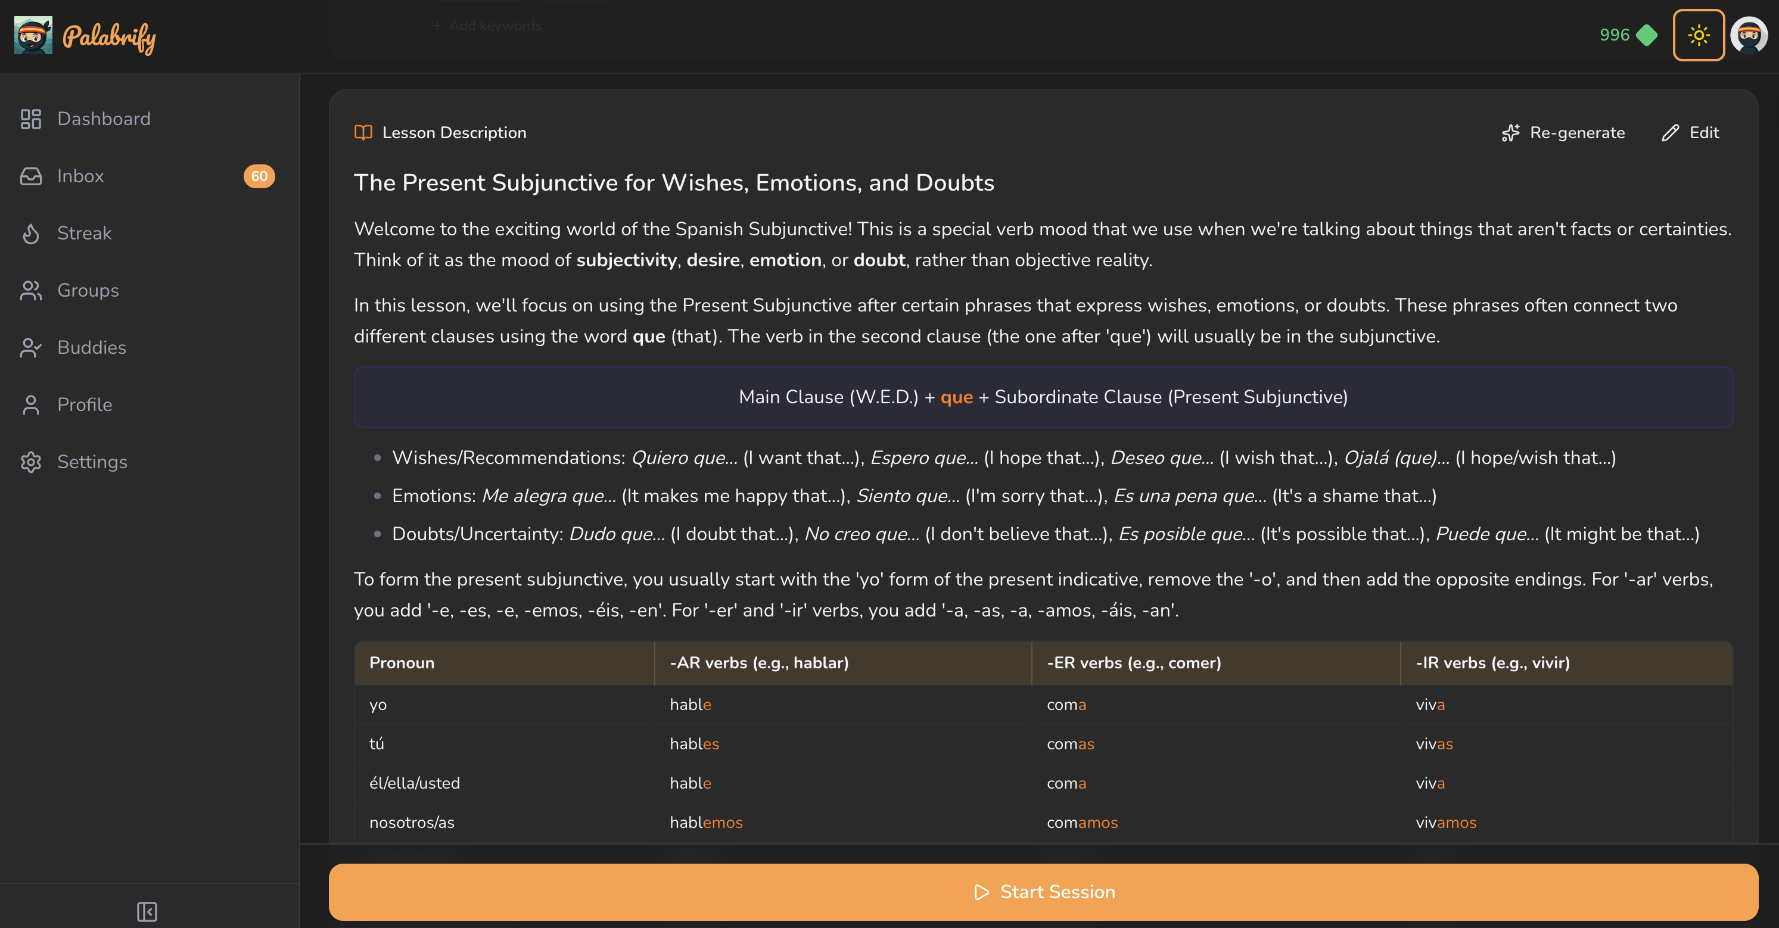
Task: Click the green gem points counter
Action: 1628,35
